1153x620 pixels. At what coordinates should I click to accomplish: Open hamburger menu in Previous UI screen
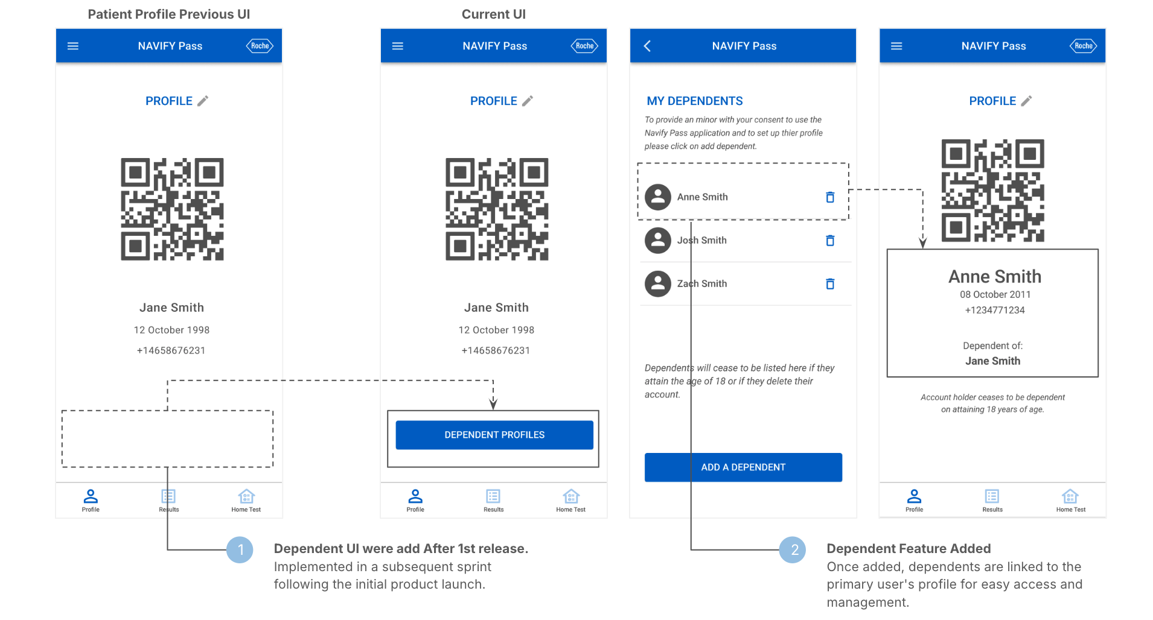[x=73, y=46]
